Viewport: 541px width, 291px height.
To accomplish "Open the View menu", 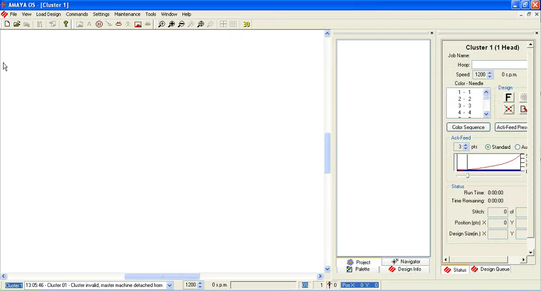I will (26, 15).
